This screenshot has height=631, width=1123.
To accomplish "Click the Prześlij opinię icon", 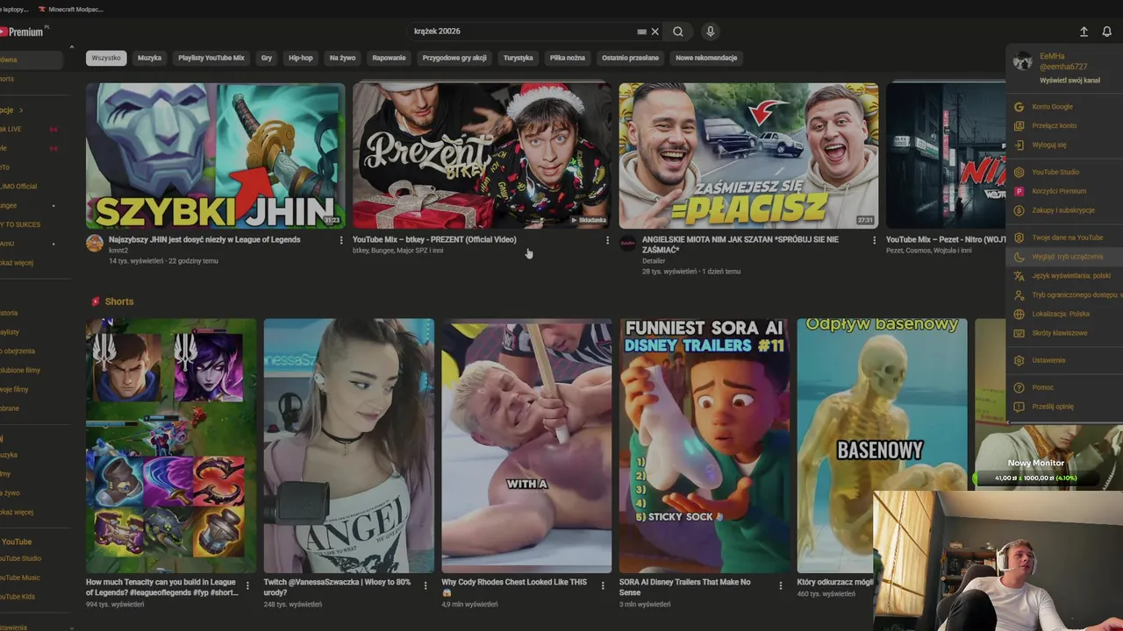I will 1019,407.
